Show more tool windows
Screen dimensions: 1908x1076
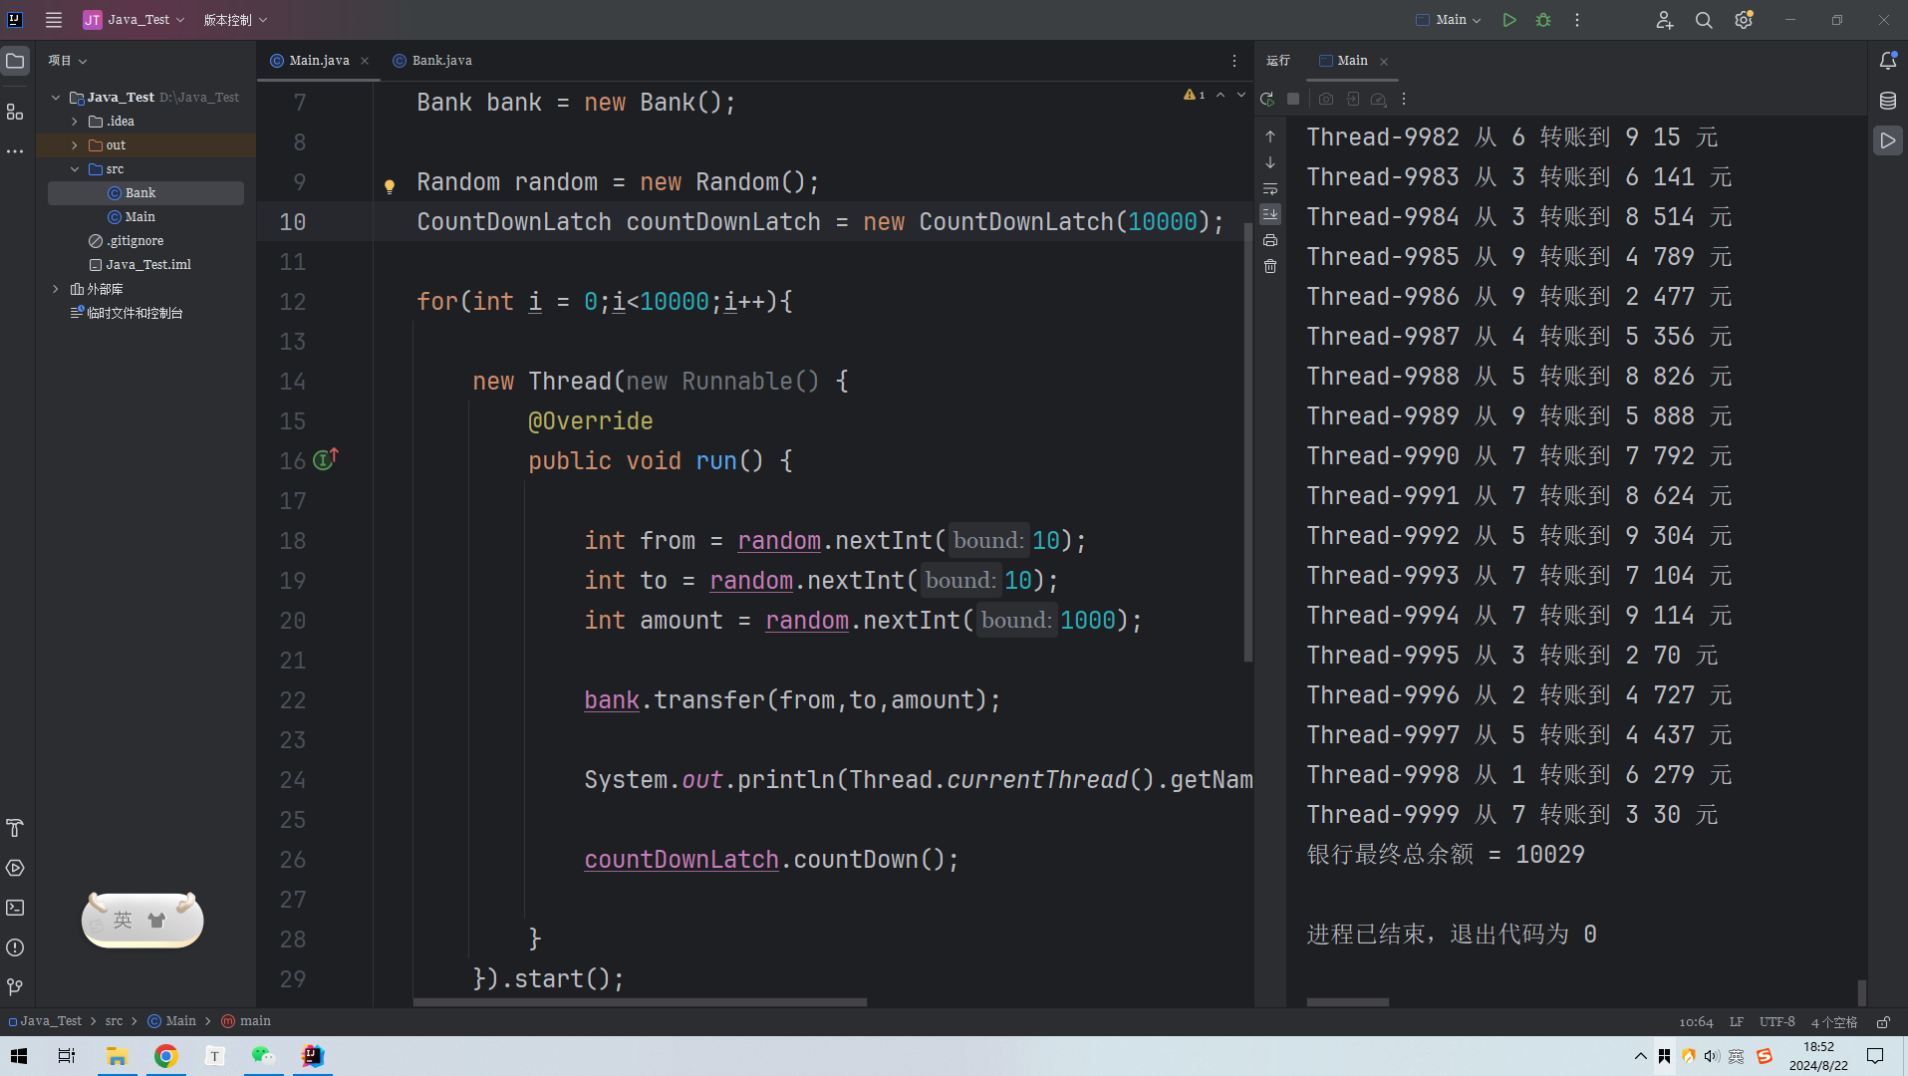15,151
